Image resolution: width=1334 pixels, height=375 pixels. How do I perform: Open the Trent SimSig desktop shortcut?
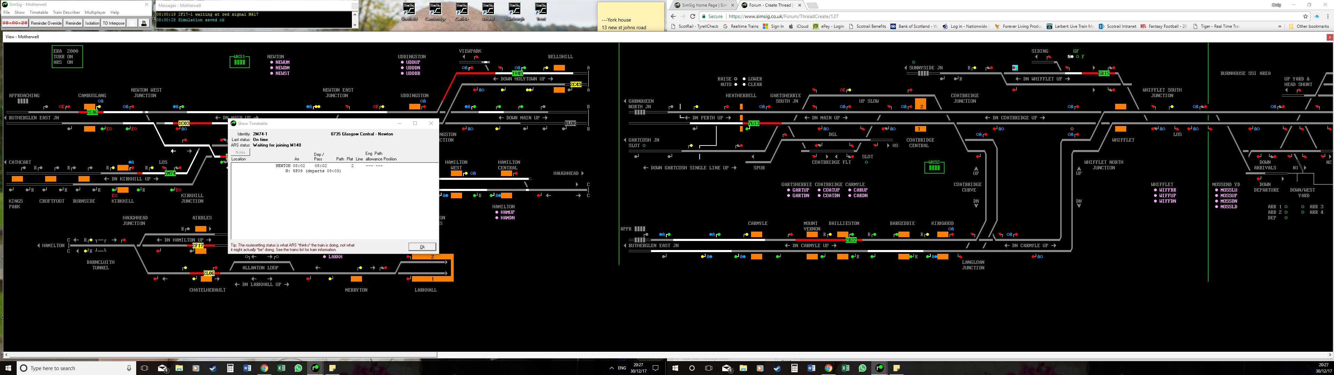pyautogui.click(x=541, y=11)
